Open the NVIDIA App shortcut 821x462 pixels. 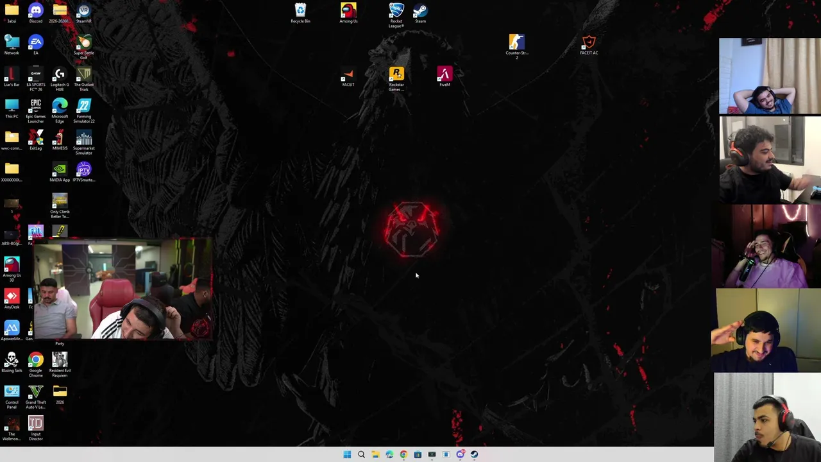click(60, 171)
